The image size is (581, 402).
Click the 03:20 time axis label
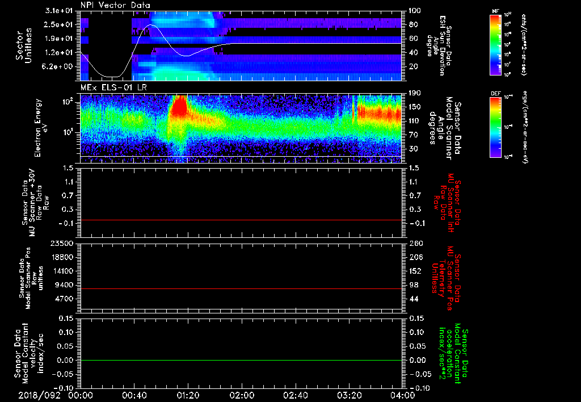[x=349, y=395]
